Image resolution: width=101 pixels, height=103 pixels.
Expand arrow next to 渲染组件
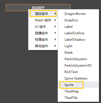point(55,13)
